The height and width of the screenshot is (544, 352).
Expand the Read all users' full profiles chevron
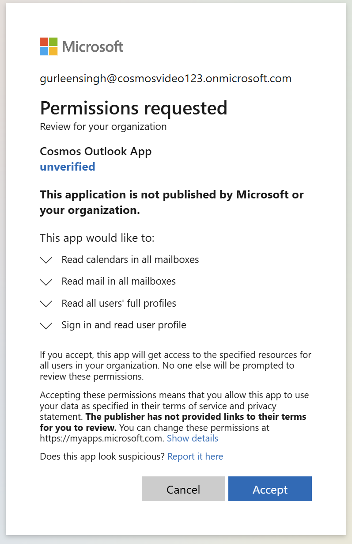pyautogui.click(x=46, y=304)
